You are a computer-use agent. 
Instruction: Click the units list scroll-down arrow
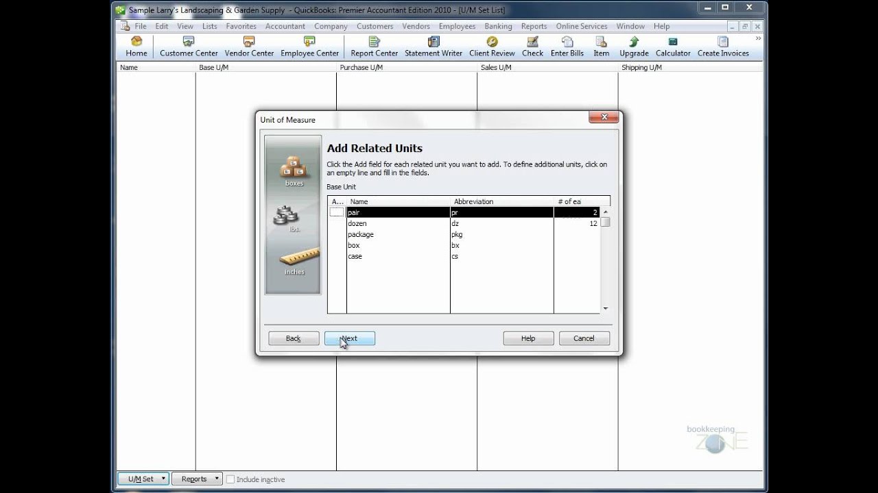605,309
